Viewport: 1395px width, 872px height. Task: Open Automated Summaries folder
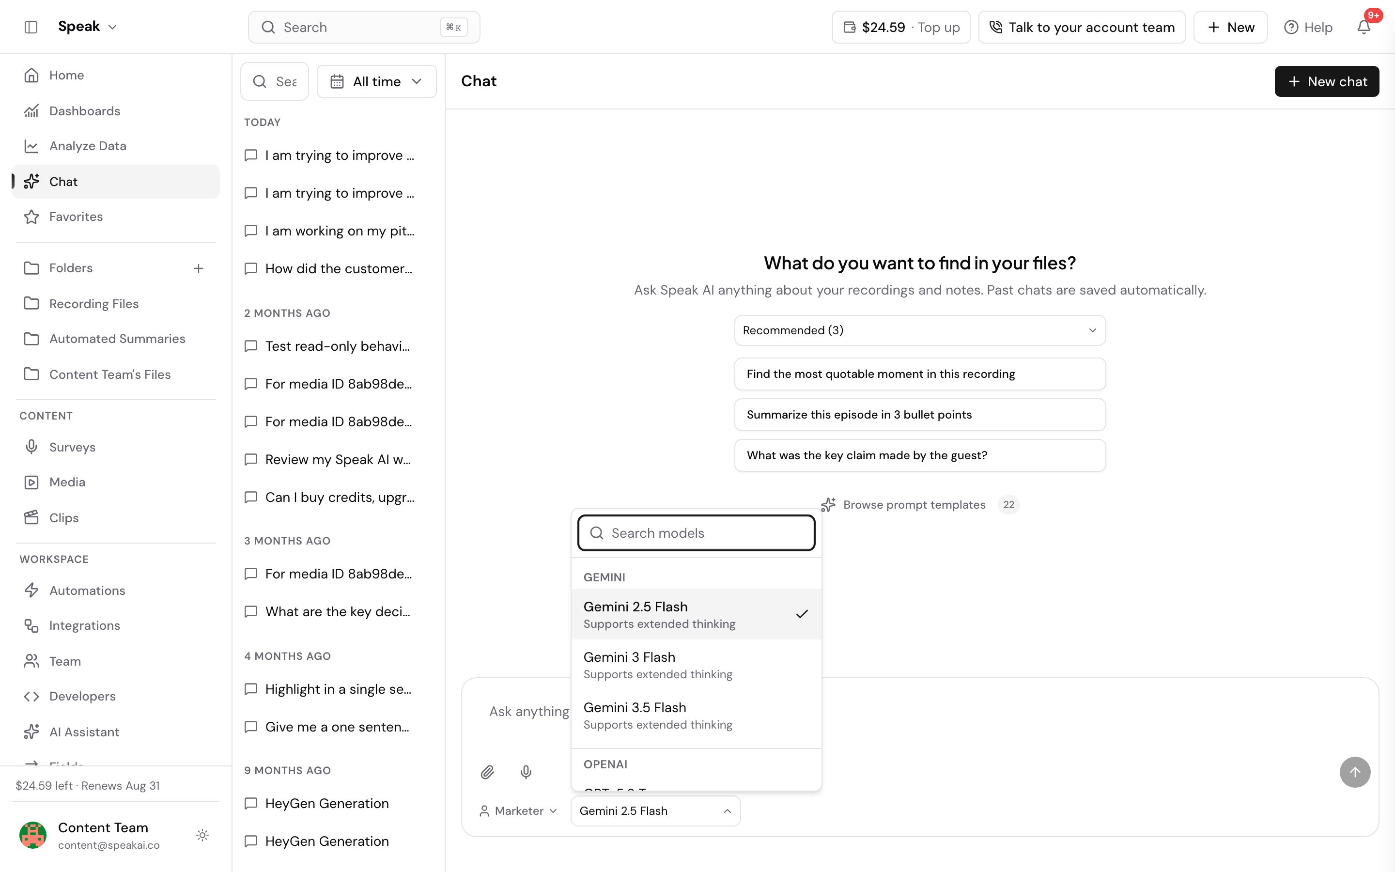[115, 339]
